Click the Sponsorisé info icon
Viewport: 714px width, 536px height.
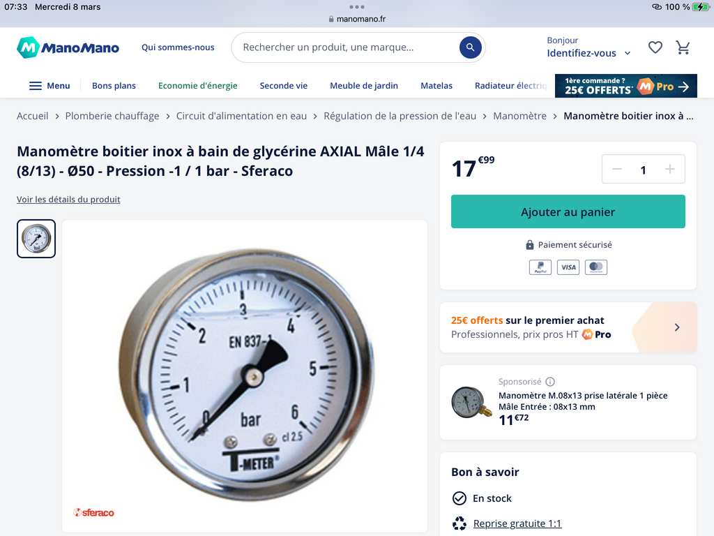click(550, 382)
